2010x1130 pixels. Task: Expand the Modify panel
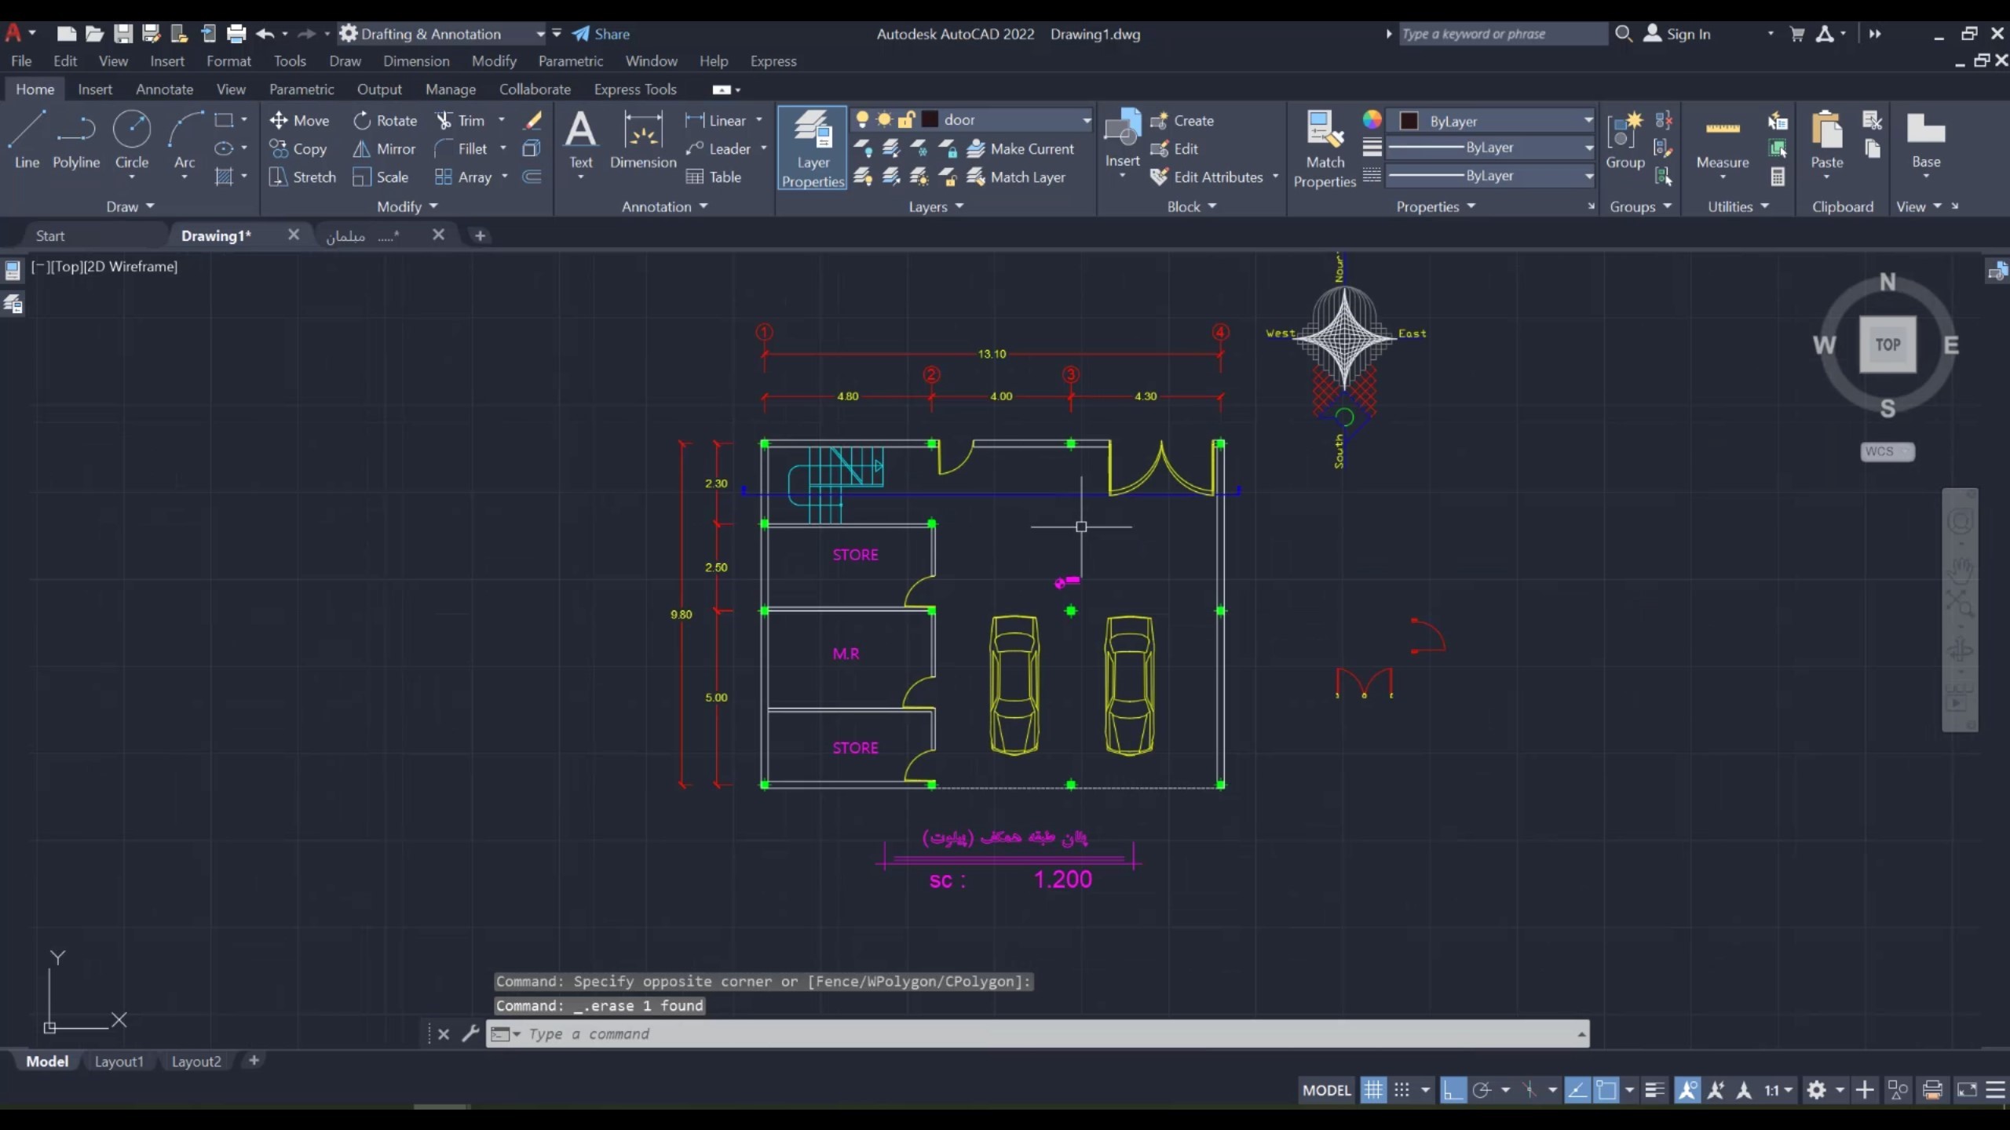coord(407,206)
